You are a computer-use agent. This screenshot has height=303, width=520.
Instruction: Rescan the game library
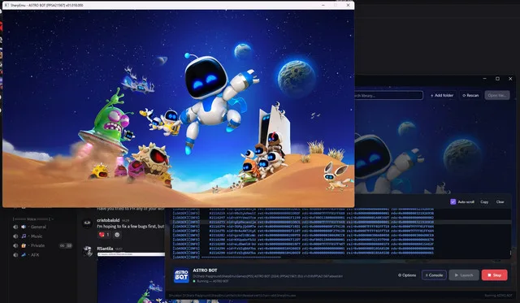point(470,95)
